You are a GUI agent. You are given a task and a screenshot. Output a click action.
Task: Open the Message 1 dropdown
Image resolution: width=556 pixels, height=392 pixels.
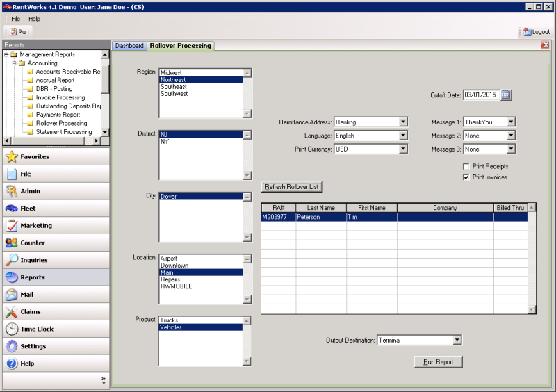point(511,122)
